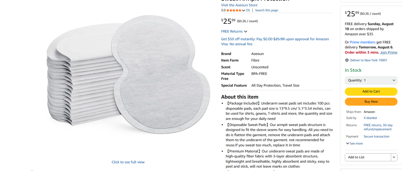Click the Secure transaction link
The image size is (402, 171).
376,136
